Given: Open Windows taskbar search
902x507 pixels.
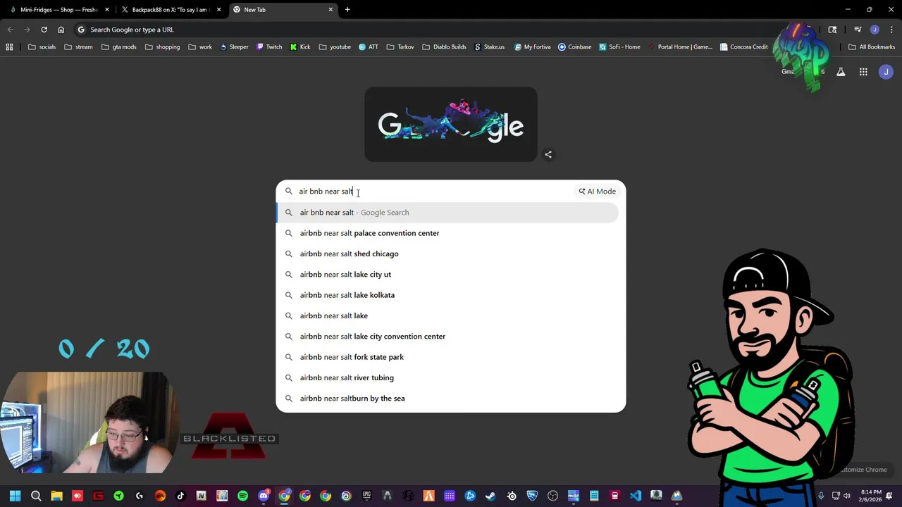Looking at the screenshot, I should pos(36,496).
